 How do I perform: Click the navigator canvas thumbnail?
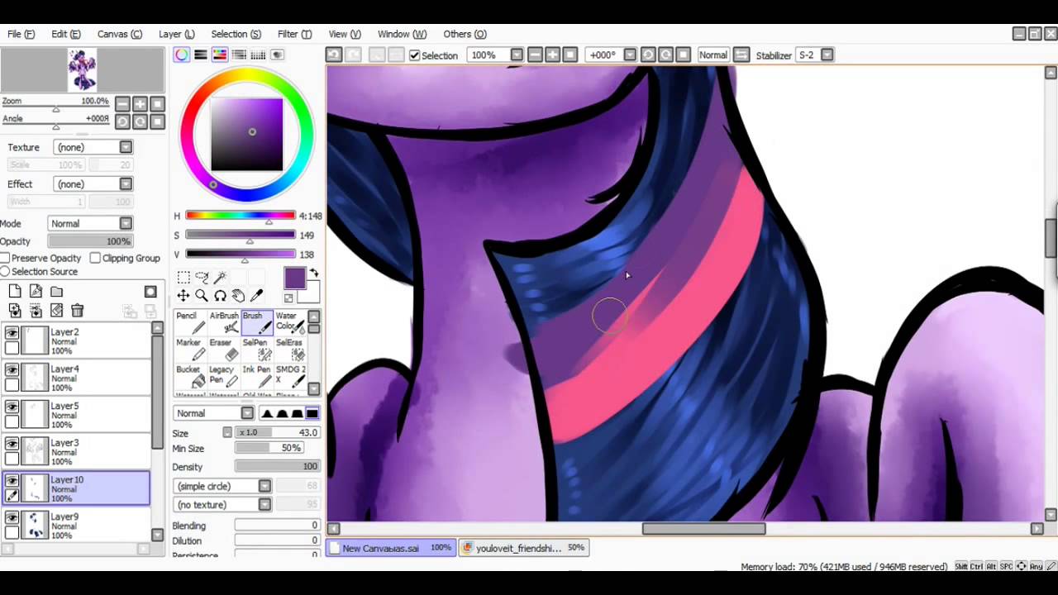click(82, 69)
